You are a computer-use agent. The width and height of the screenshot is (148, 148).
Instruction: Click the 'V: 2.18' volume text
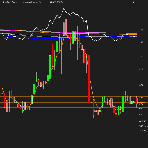click(x=142, y=126)
